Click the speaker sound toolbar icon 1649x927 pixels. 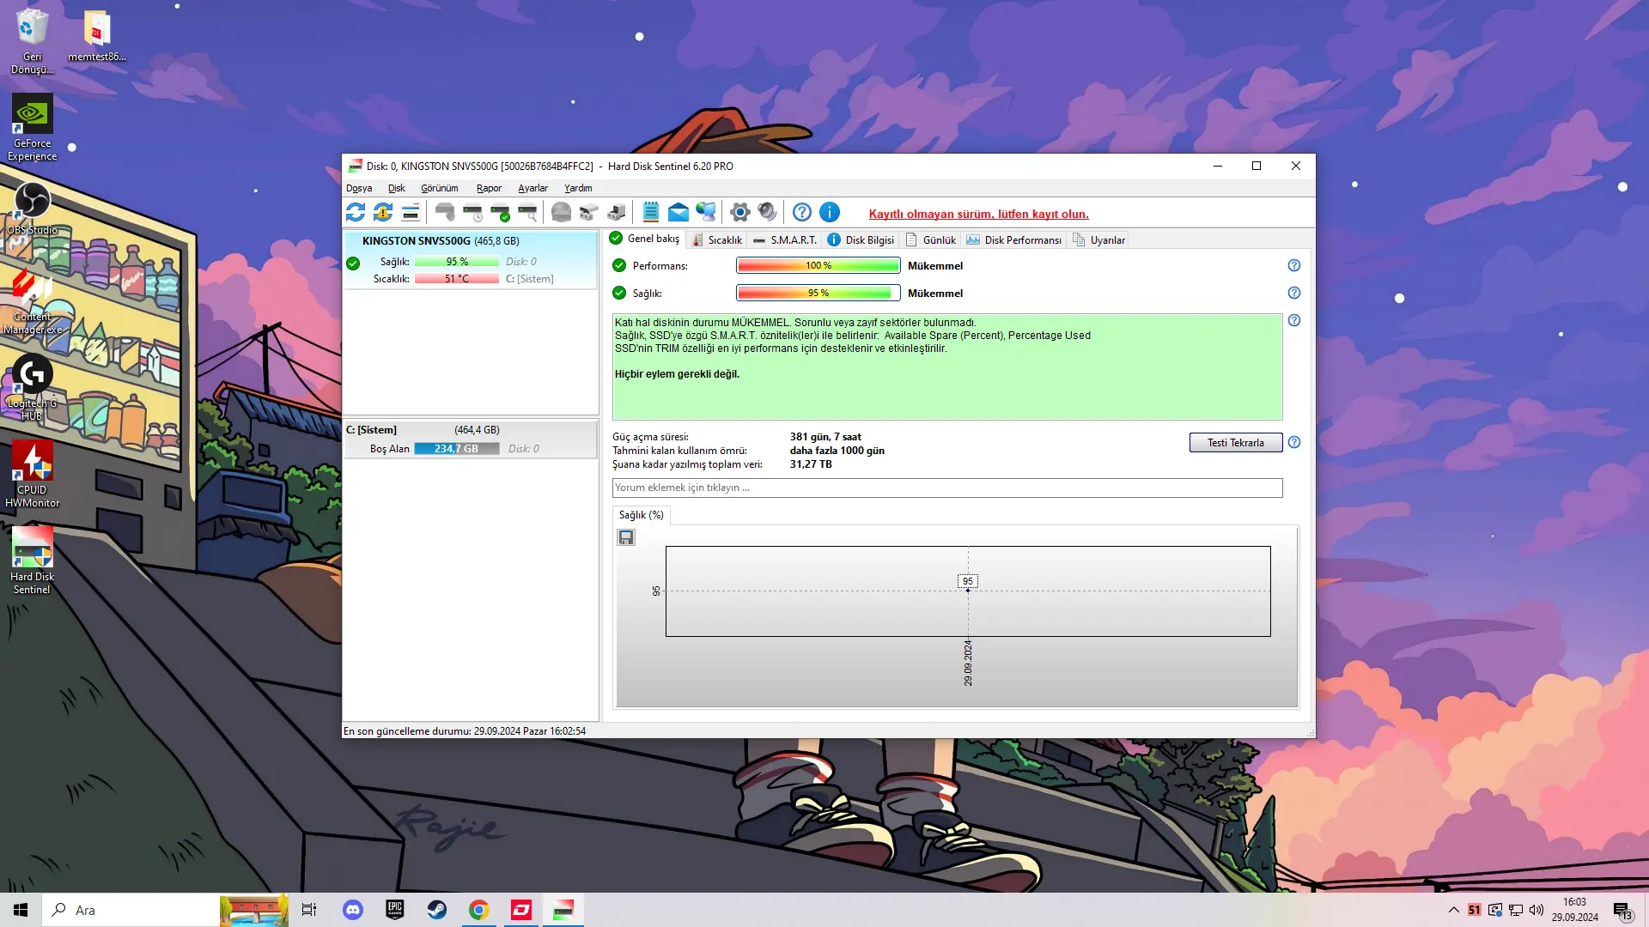click(767, 212)
